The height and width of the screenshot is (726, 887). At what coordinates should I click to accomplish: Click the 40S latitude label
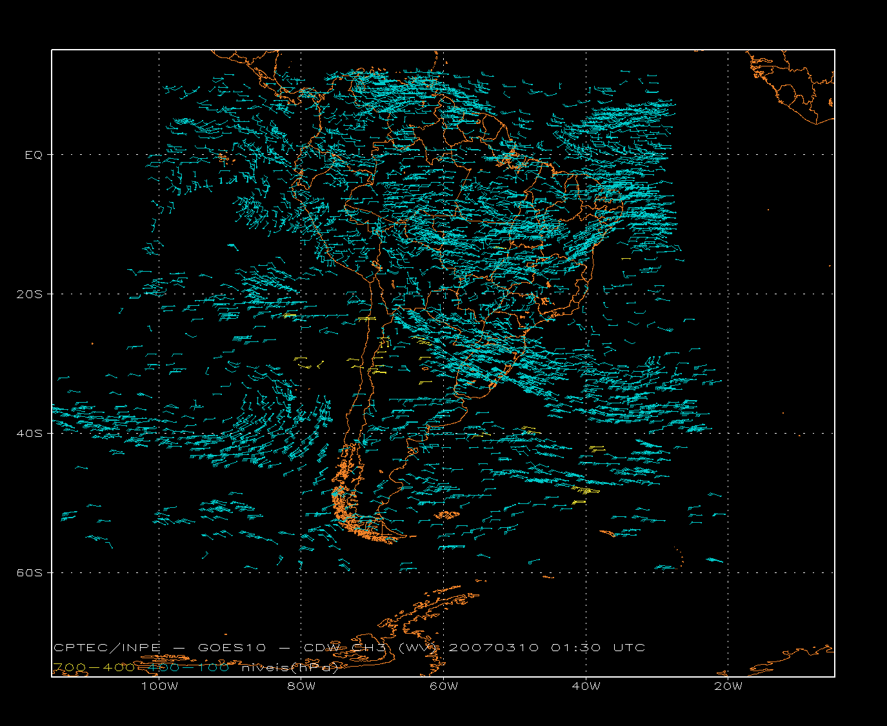(30, 434)
